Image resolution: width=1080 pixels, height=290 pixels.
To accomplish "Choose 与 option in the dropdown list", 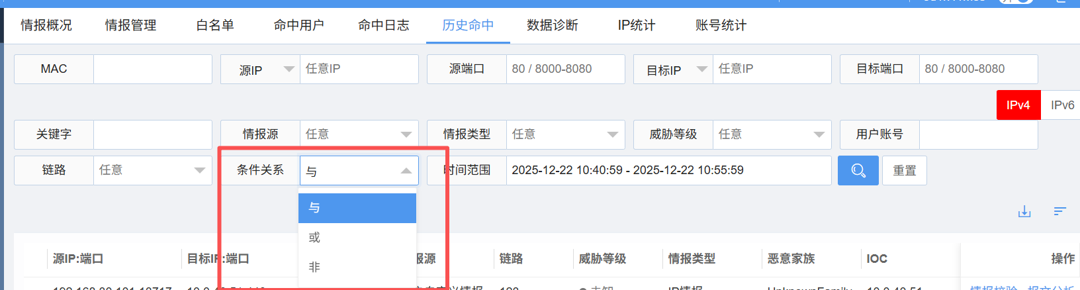I will click(357, 208).
